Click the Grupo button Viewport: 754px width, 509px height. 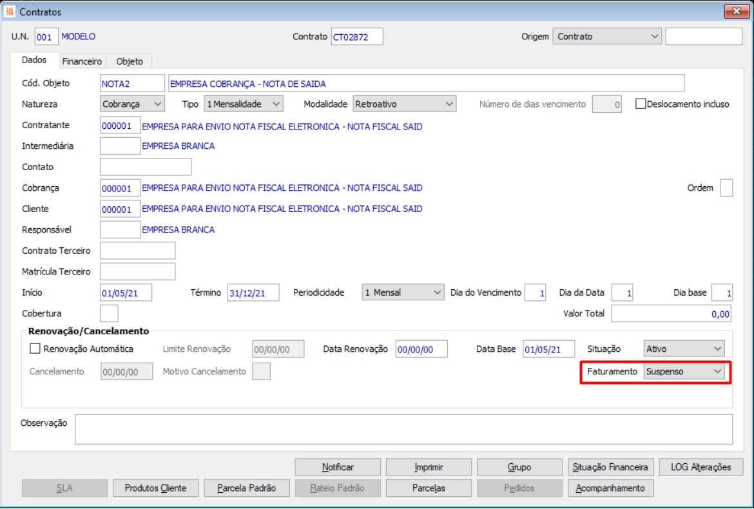coord(519,466)
